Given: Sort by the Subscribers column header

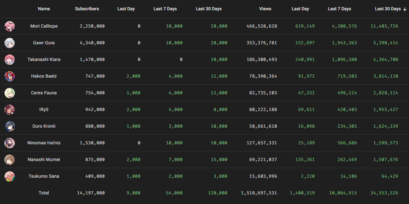Looking at the screenshot, I should (87, 9).
